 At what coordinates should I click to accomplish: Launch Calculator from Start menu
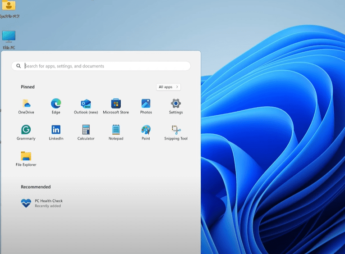click(86, 133)
